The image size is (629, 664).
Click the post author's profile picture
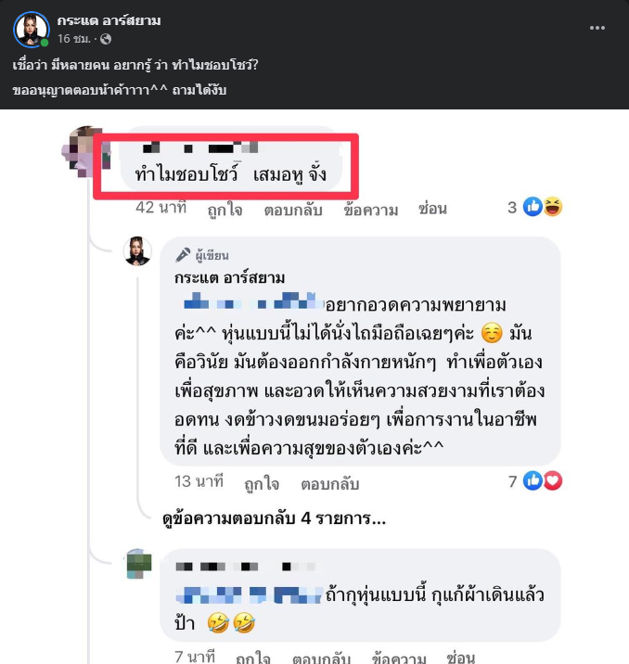[31, 29]
